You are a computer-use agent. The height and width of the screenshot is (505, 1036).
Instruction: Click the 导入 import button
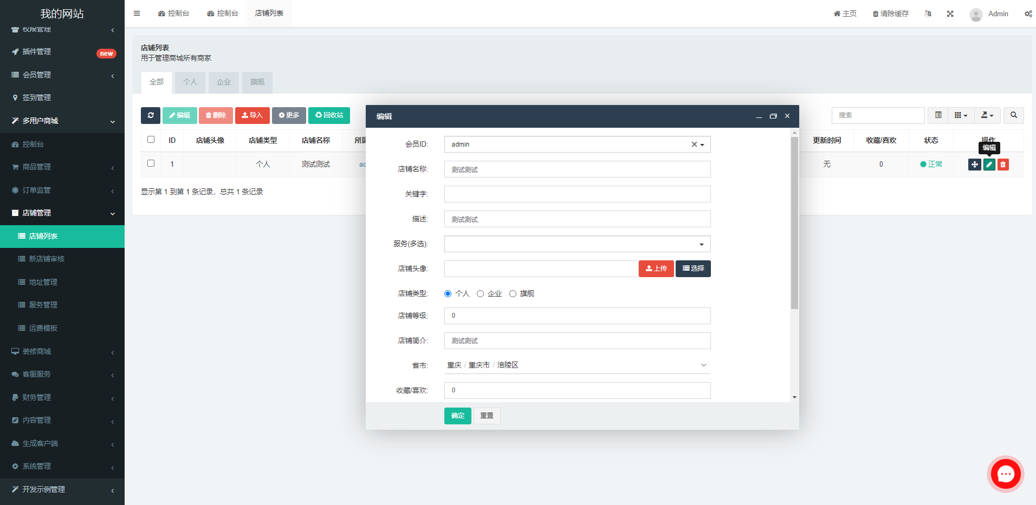pos(252,115)
